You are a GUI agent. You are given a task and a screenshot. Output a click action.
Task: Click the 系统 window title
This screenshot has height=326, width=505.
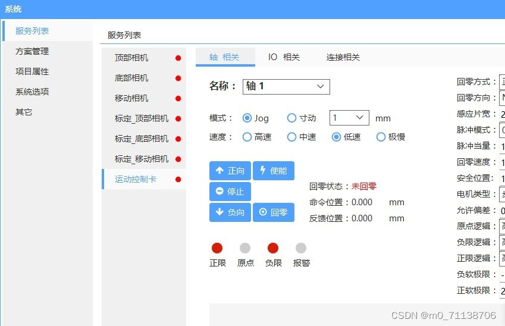point(13,9)
